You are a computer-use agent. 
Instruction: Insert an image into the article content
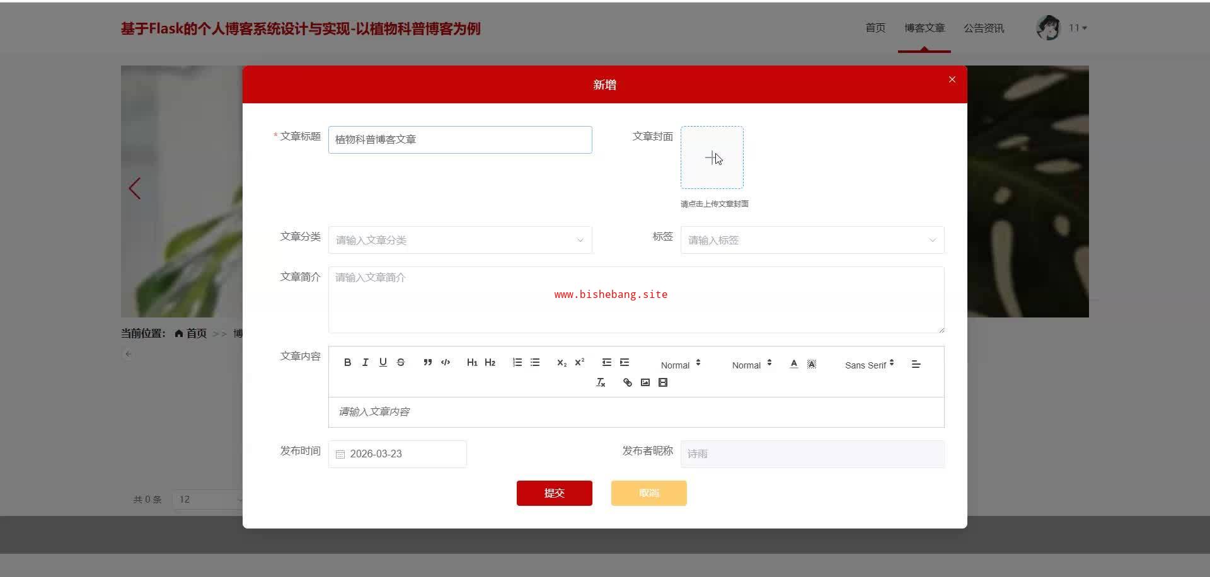point(645,382)
